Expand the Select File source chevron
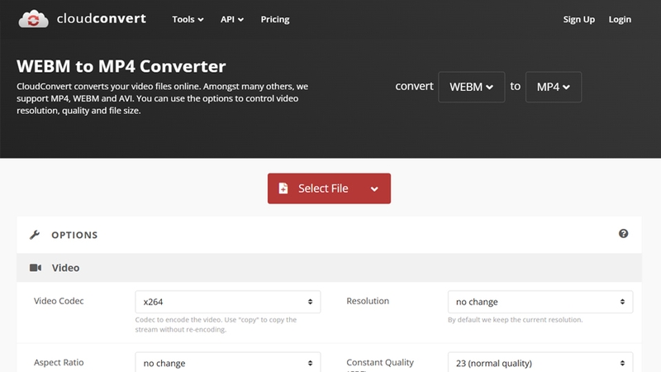Viewport: 661px width, 372px height. [x=374, y=189]
